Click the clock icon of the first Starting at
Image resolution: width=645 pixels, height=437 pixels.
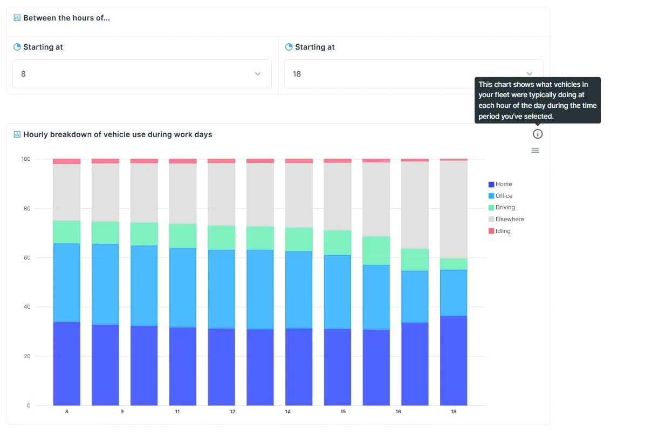[17, 47]
